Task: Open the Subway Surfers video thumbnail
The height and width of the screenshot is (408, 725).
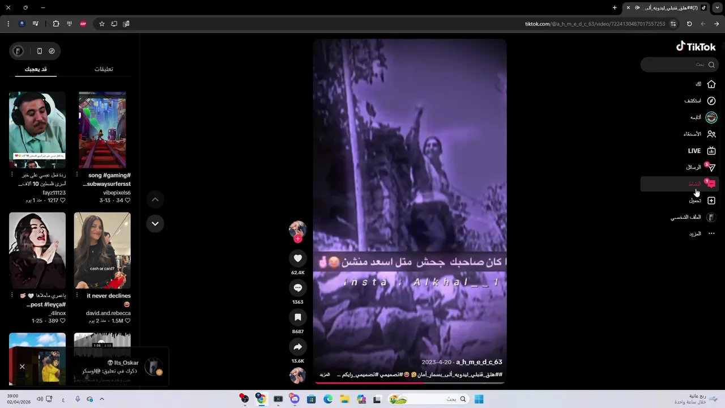Action: click(103, 130)
